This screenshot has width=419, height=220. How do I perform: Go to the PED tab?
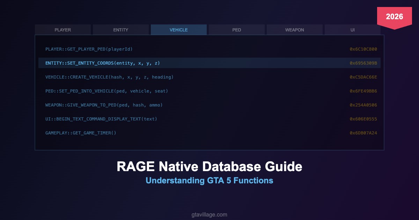point(237,30)
